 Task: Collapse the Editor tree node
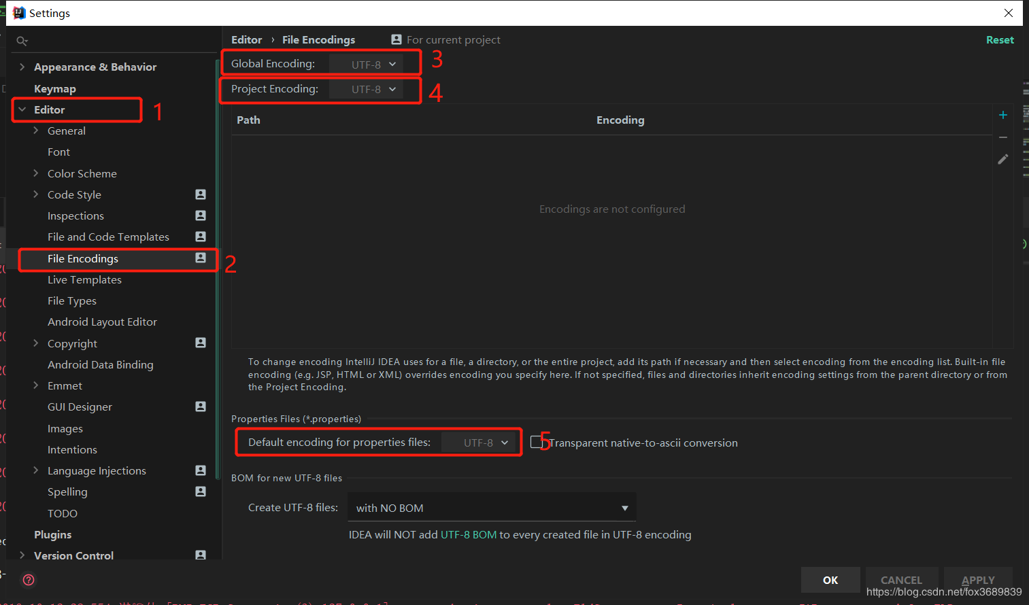point(22,109)
